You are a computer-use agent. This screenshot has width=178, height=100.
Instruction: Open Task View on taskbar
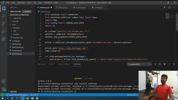coord(17,98)
